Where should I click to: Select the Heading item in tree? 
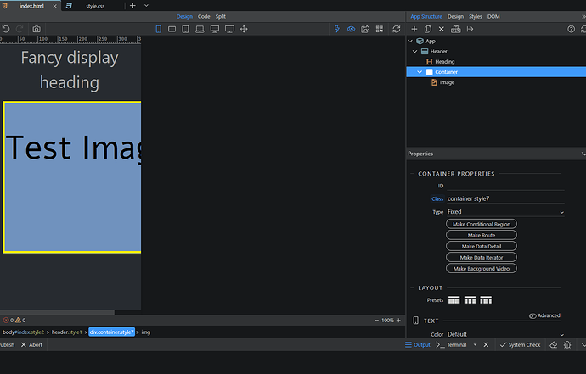pos(445,62)
